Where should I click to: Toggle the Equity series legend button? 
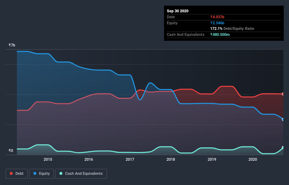tap(42, 174)
